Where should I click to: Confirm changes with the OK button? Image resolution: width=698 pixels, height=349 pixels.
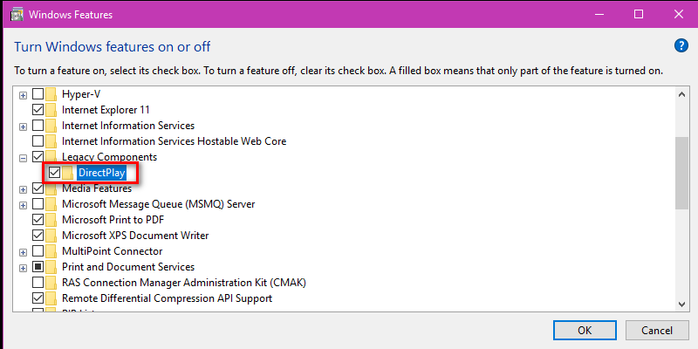click(585, 331)
